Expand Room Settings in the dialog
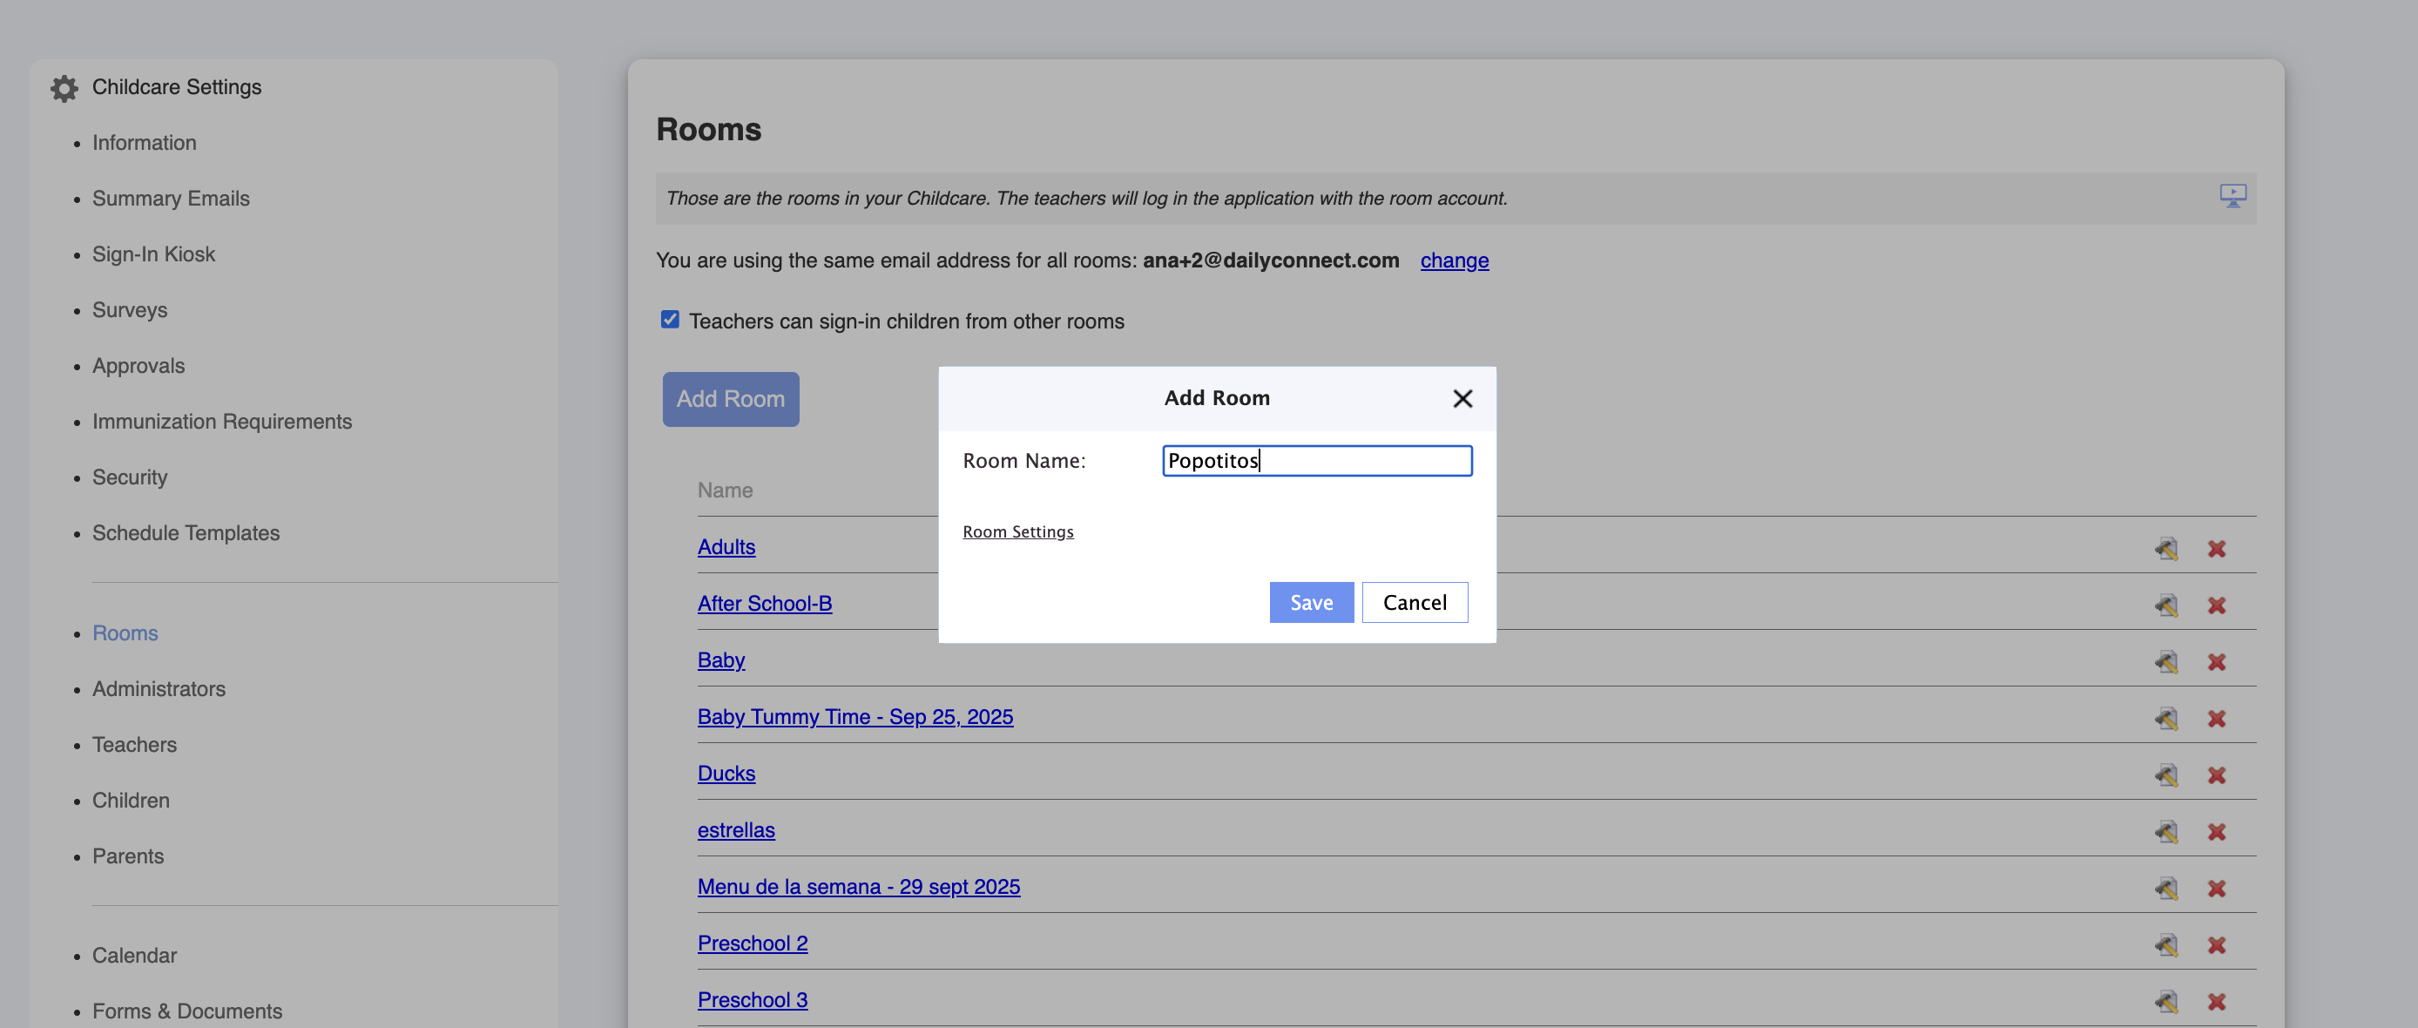The image size is (2418, 1028). (1017, 531)
